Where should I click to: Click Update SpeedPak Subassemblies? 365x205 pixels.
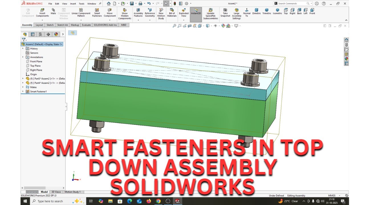click(x=211, y=14)
